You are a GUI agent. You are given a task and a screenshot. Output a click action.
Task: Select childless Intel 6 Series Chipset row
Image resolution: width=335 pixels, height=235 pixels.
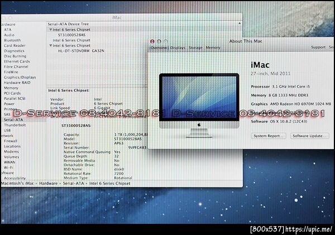coord(71,40)
